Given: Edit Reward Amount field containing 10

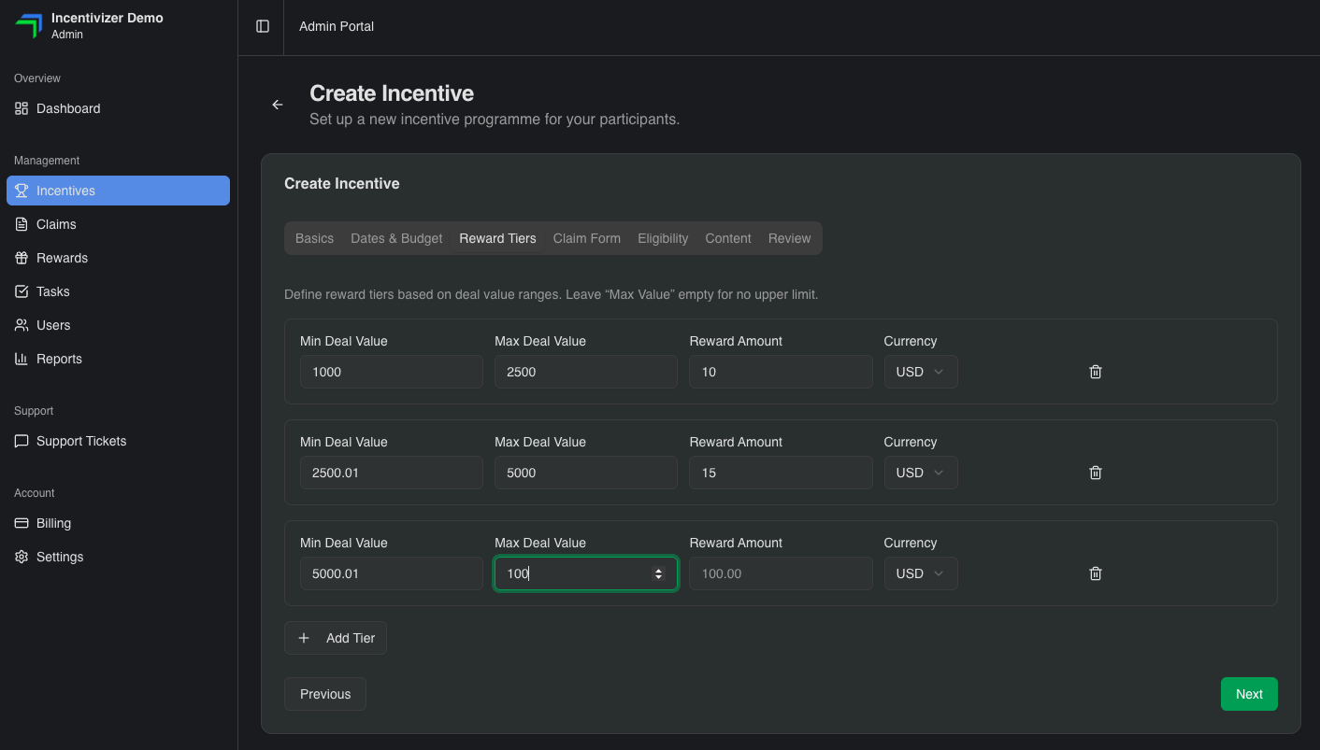Looking at the screenshot, I should tap(781, 372).
